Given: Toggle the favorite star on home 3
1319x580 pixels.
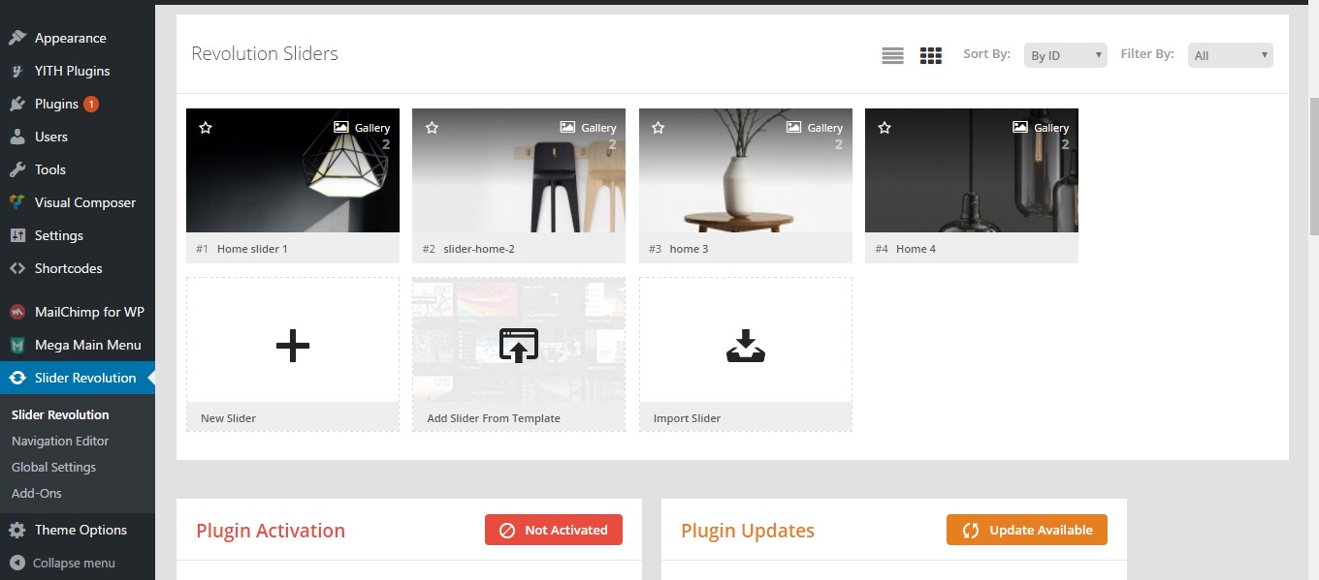Looking at the screenshot, I should [658, 126].
